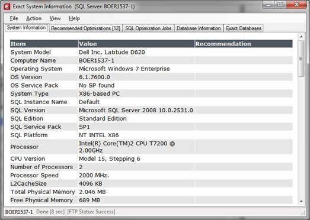310x220 pixels.
Task: Click the Number of Processors label
Action: click(41, 167)
